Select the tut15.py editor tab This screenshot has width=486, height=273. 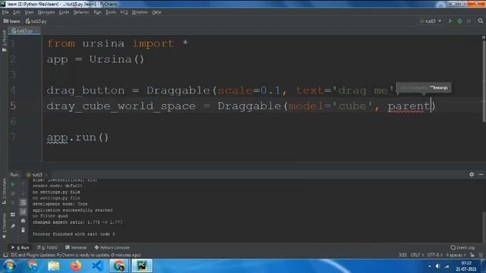[24, 30]
